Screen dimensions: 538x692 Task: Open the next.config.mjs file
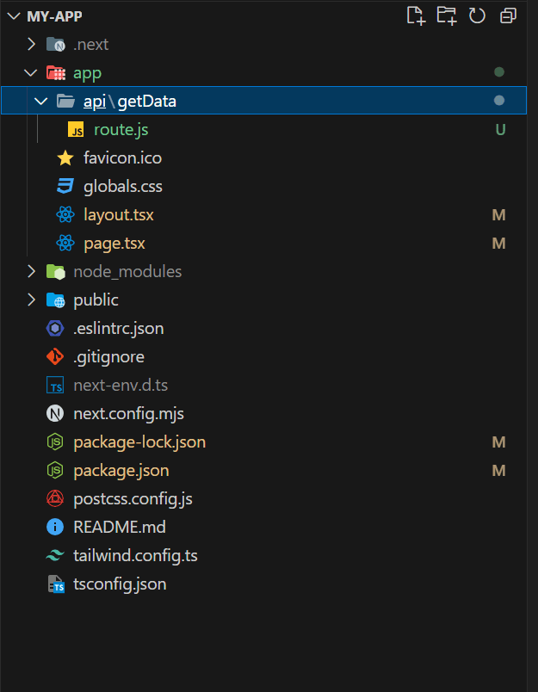(128, 414)
